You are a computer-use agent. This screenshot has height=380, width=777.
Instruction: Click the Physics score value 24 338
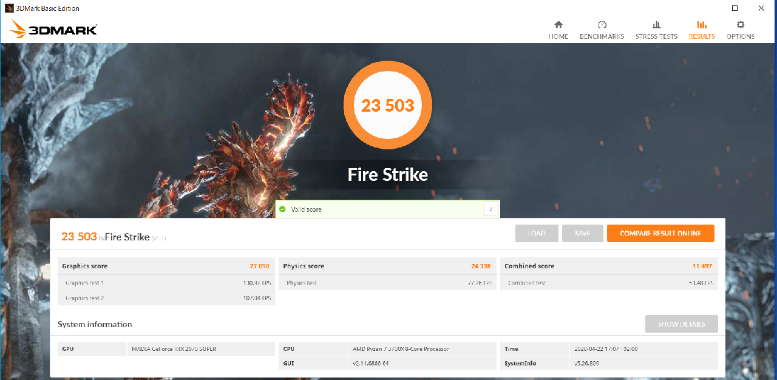[481, 266]
